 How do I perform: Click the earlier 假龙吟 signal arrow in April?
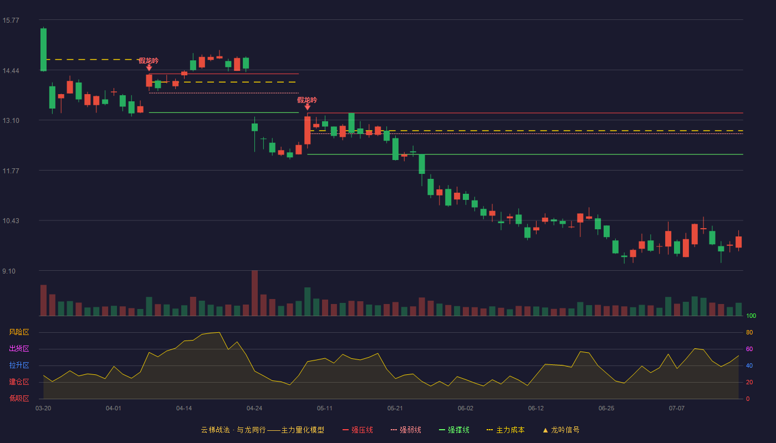149,68
